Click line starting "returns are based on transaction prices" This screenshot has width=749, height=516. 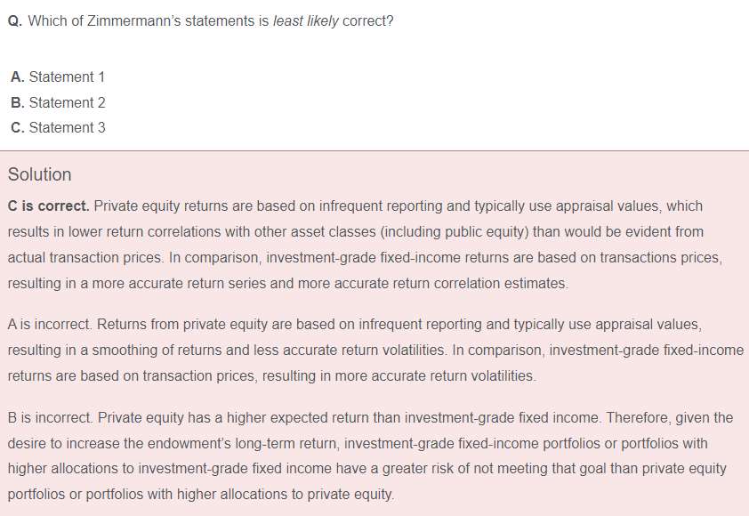[x=272, y=376]
